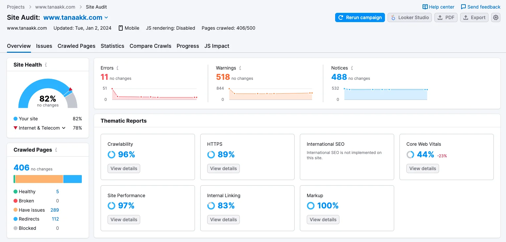Open the Crawled Pages tab
This screenshot has width=506, height=242.
click(x=77, y=46)
